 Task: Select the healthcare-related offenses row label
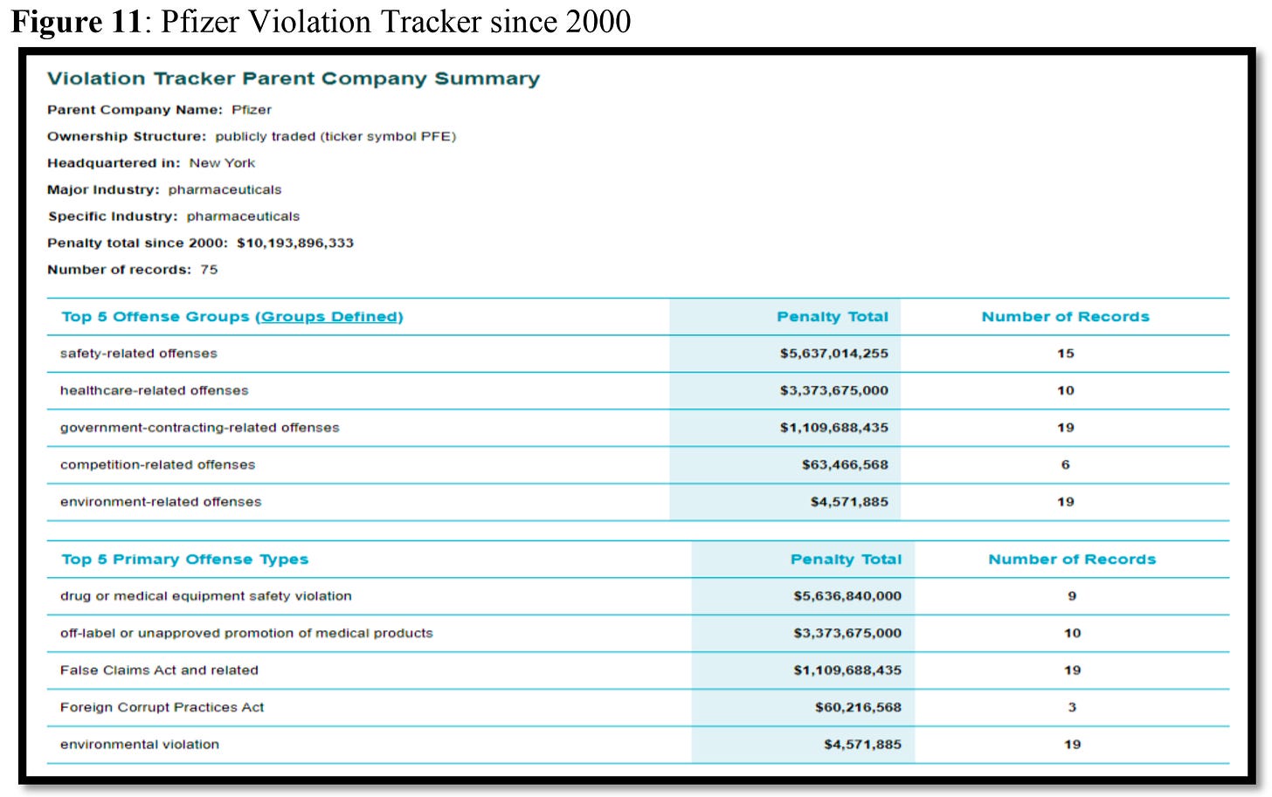point(154,391)
